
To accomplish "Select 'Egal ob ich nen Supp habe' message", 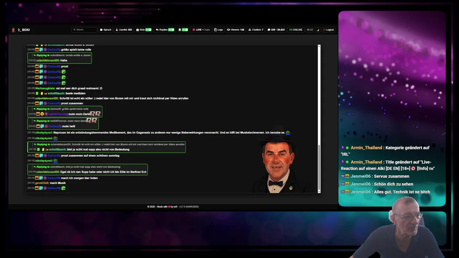I will (103, 172).
